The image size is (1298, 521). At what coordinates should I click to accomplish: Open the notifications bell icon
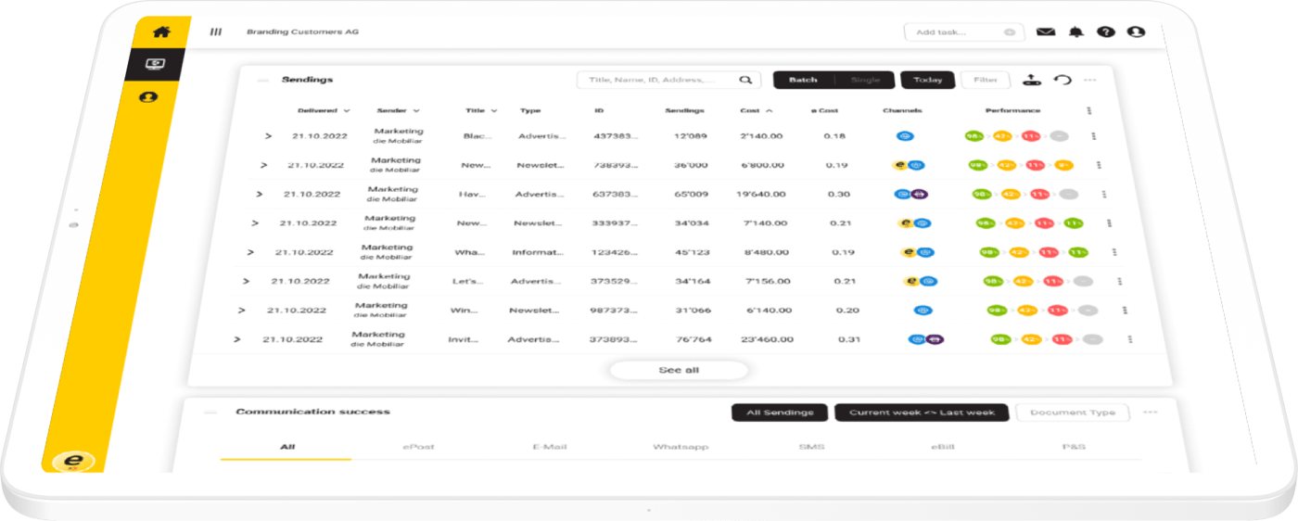click(1075, 32)
